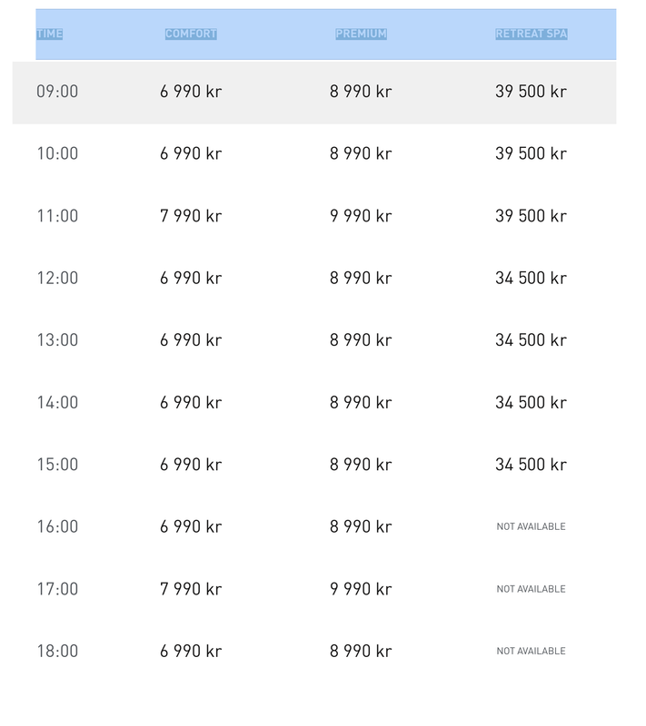
Task: Select the 18:00 Premium price
Action: [x=361, y=651]
